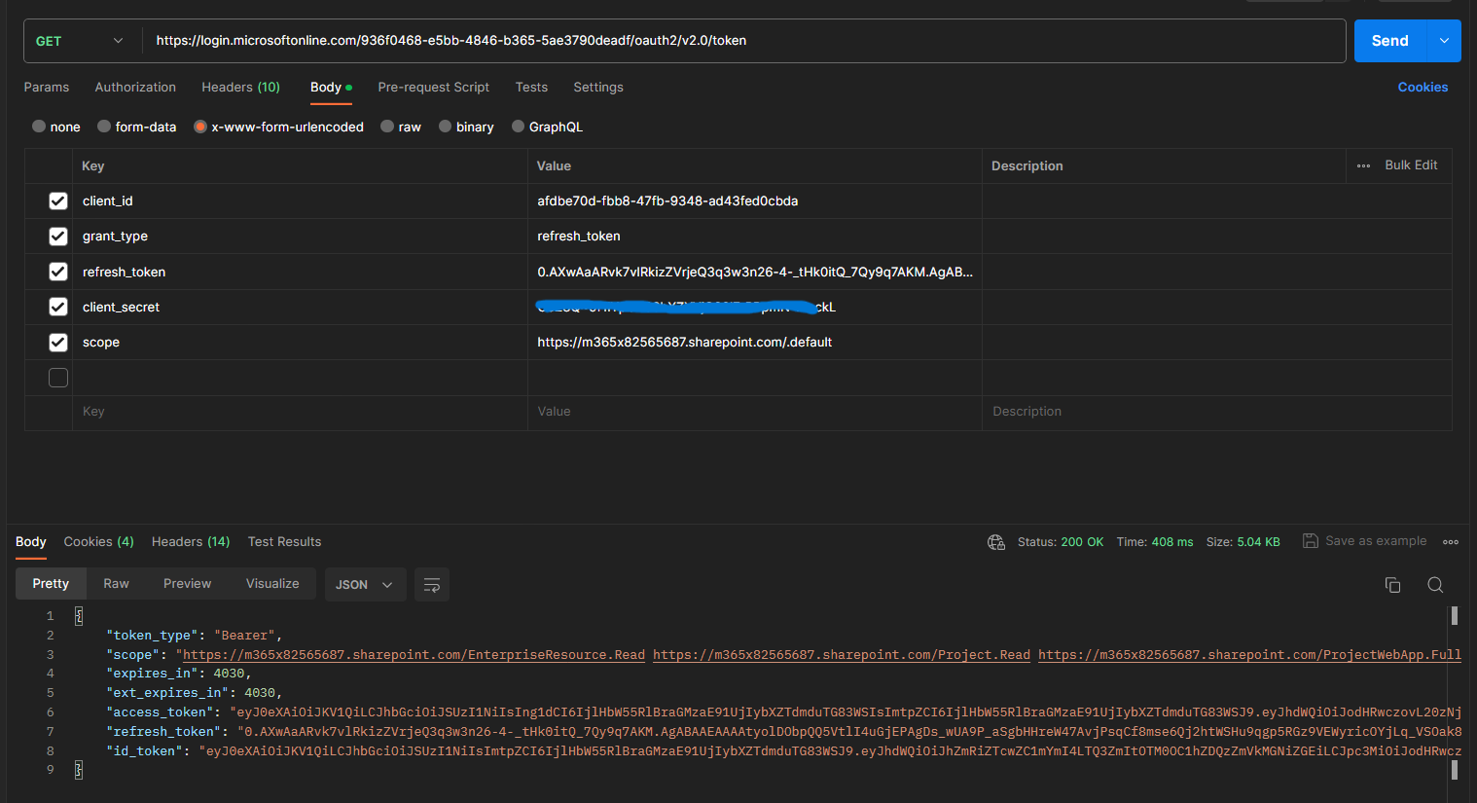Collapse the JSON closing brace on line 9

pos(79,770)
